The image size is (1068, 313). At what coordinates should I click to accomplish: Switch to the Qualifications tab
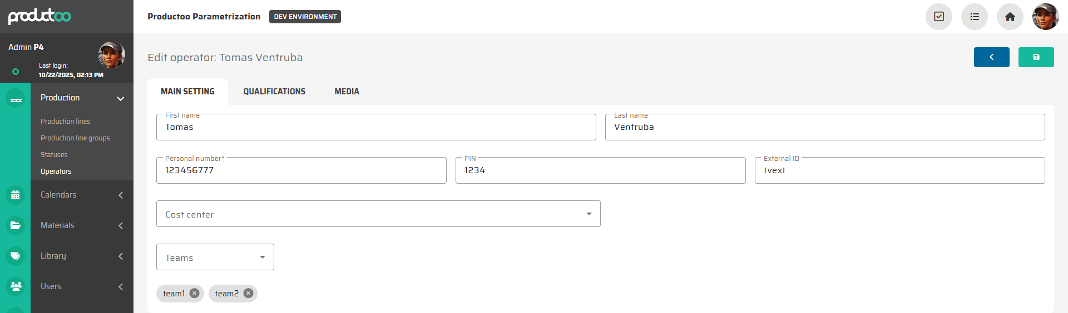[274, 92]
